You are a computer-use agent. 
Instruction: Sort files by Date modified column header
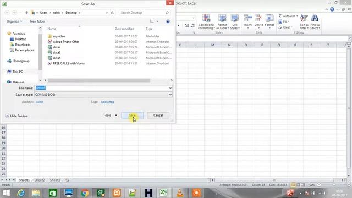point(124,29)
